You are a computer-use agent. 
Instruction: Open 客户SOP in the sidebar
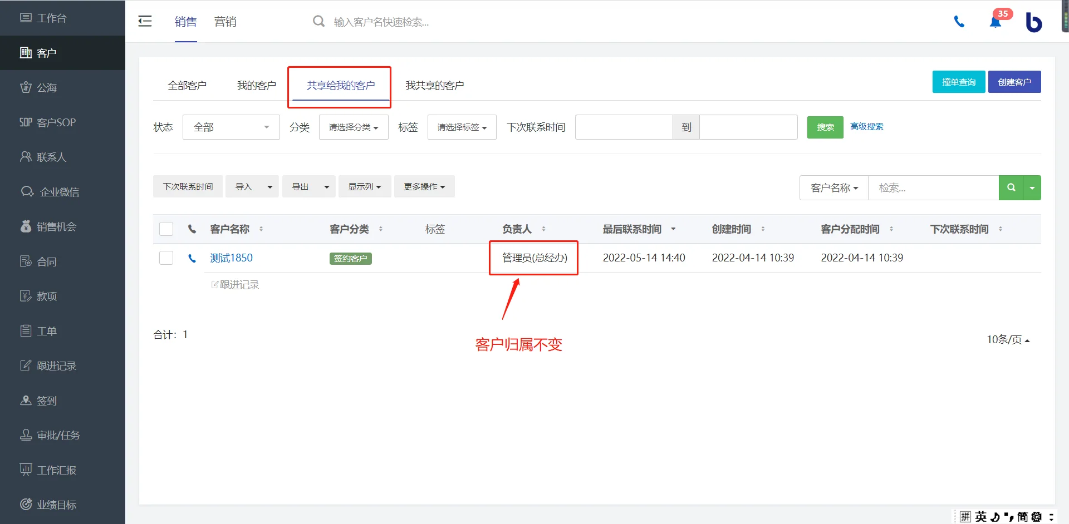click(62, 122)
